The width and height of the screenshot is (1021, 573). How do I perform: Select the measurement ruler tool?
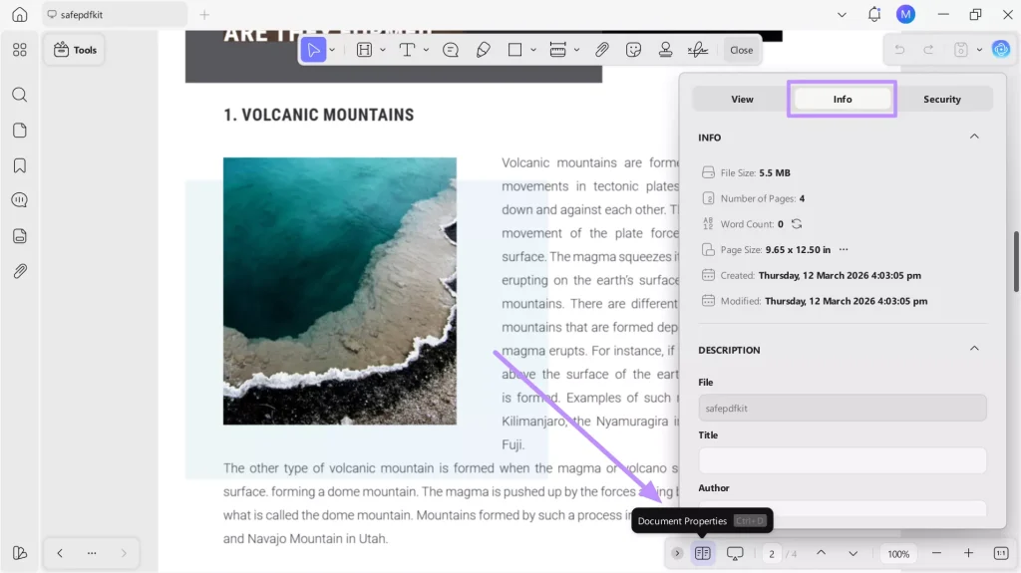(x=557, y=50)
